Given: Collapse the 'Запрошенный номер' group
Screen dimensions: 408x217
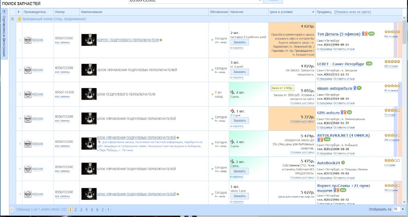Looking at the screenshot, I should click(x=12, y=19).
